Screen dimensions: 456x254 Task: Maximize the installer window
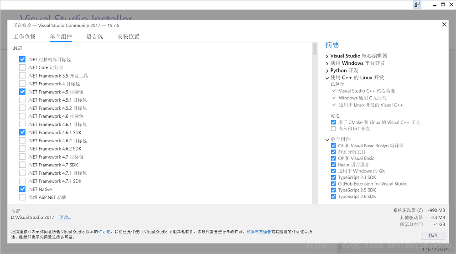pos(443,5)
